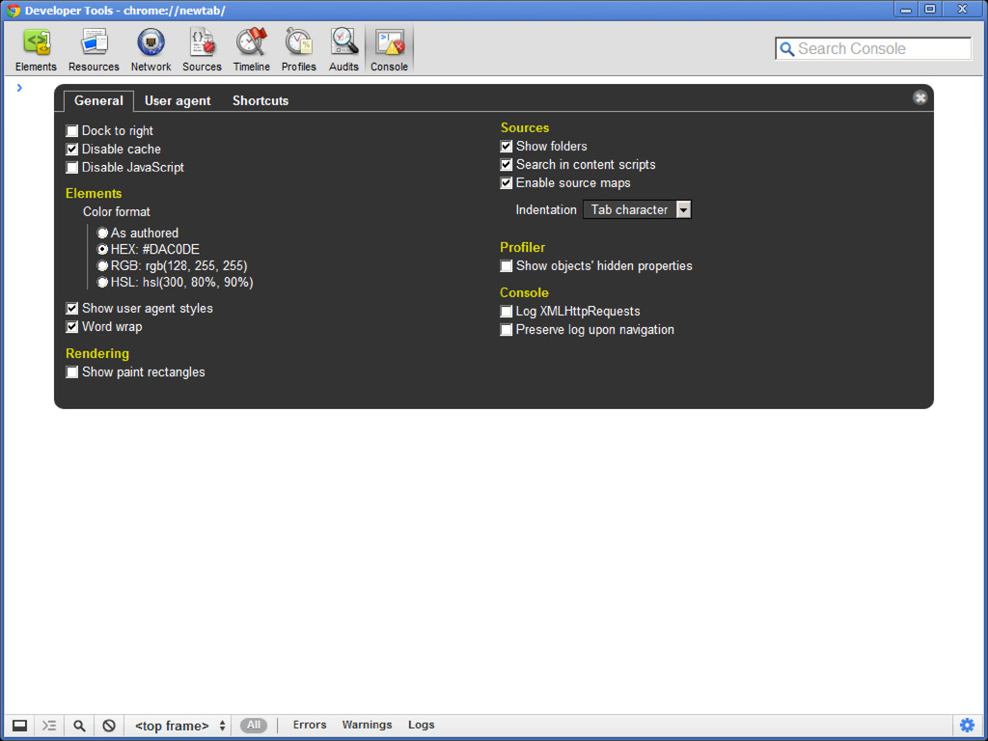Filter console by Logs
This screenshot has width=988, height=741.
click(421, 725)
